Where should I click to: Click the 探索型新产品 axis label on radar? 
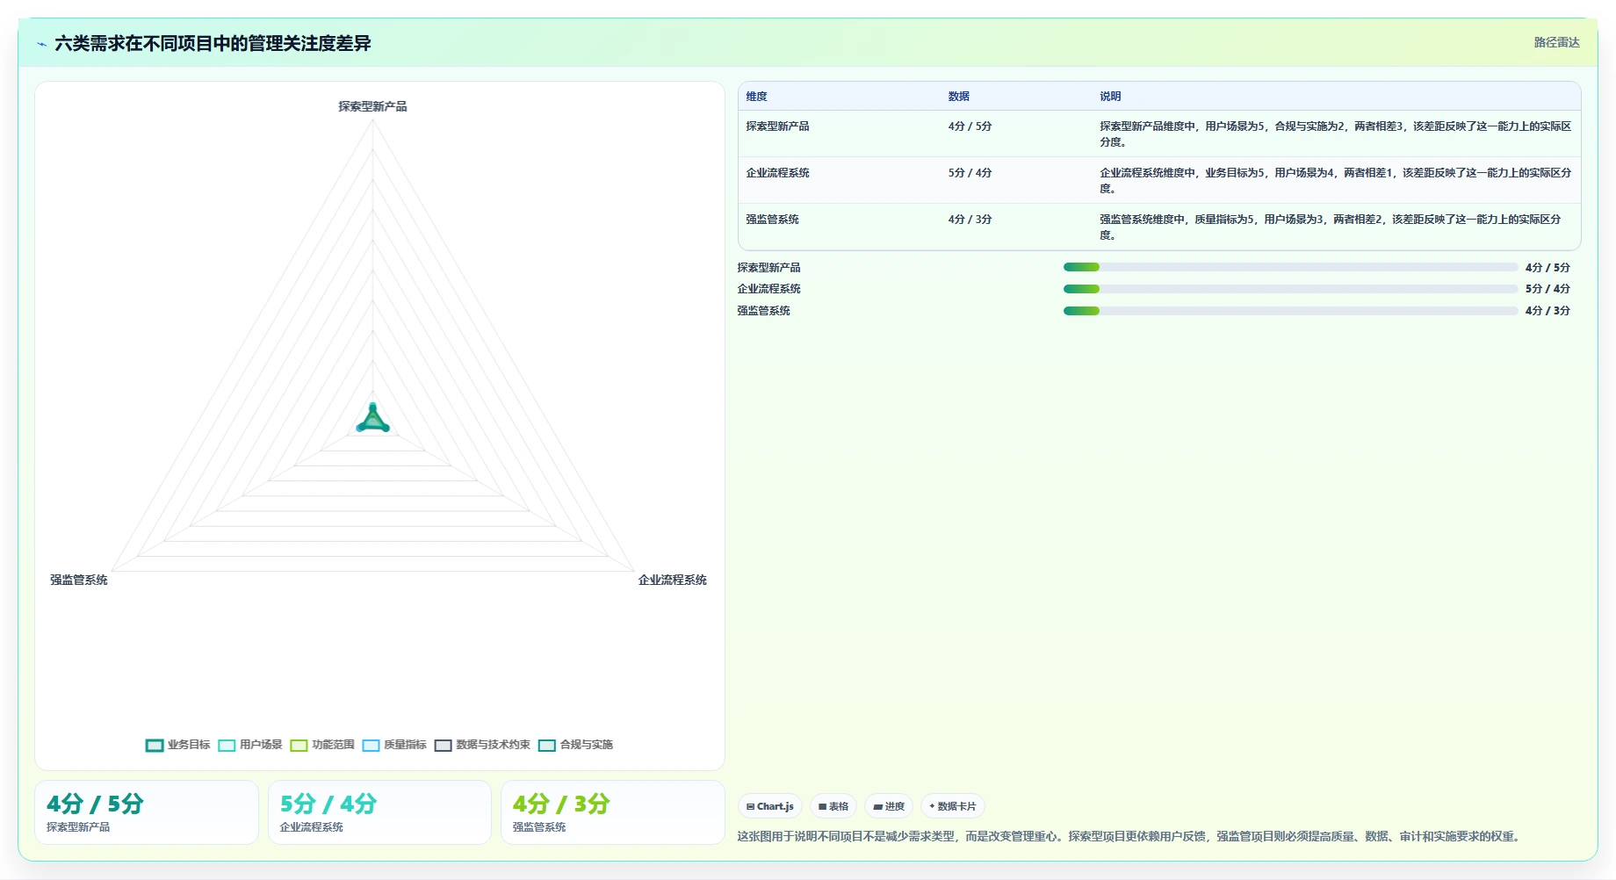(372, 106)
